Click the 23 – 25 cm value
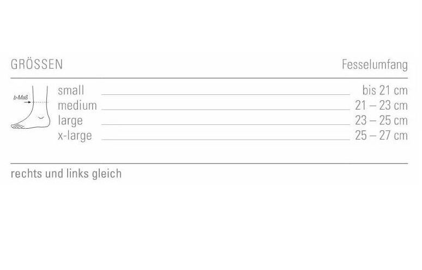This screenshot has width=422, height=270. (x=381, y=121)
